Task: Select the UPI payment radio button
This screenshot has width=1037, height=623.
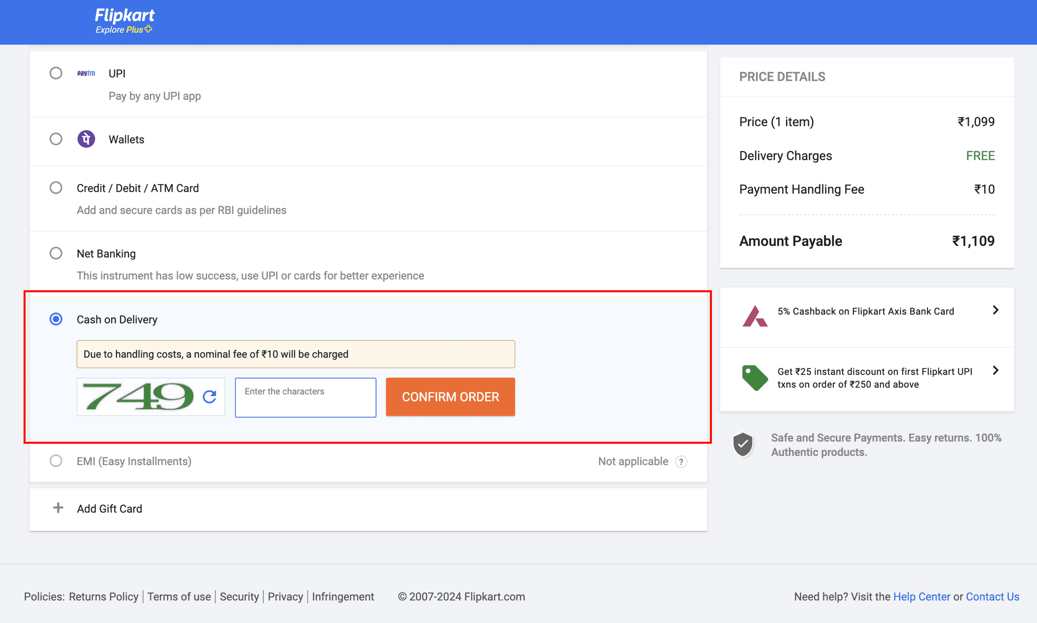Action: coord(56,73)
